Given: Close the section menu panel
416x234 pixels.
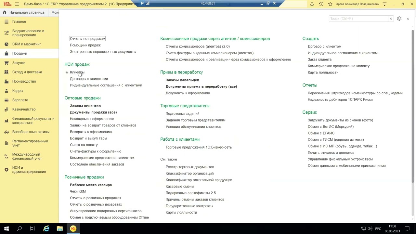Looking at the screenshot, I should [x=408, y=19].
